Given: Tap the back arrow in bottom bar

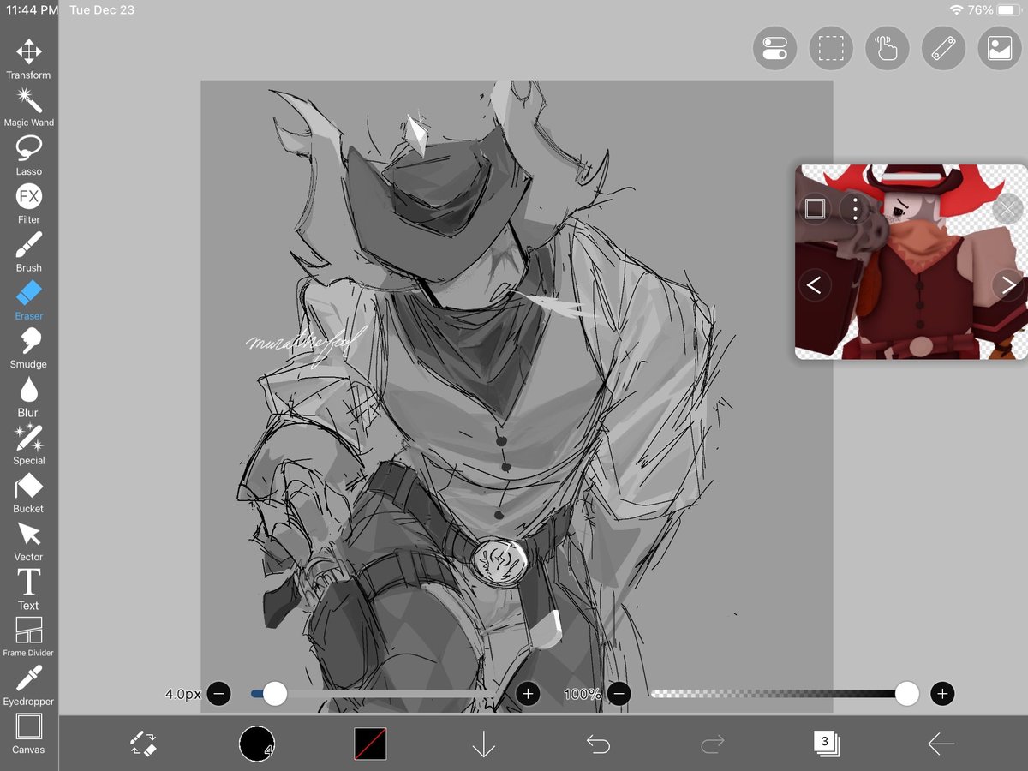Looking at the screenshot, I should click(941, 744).
